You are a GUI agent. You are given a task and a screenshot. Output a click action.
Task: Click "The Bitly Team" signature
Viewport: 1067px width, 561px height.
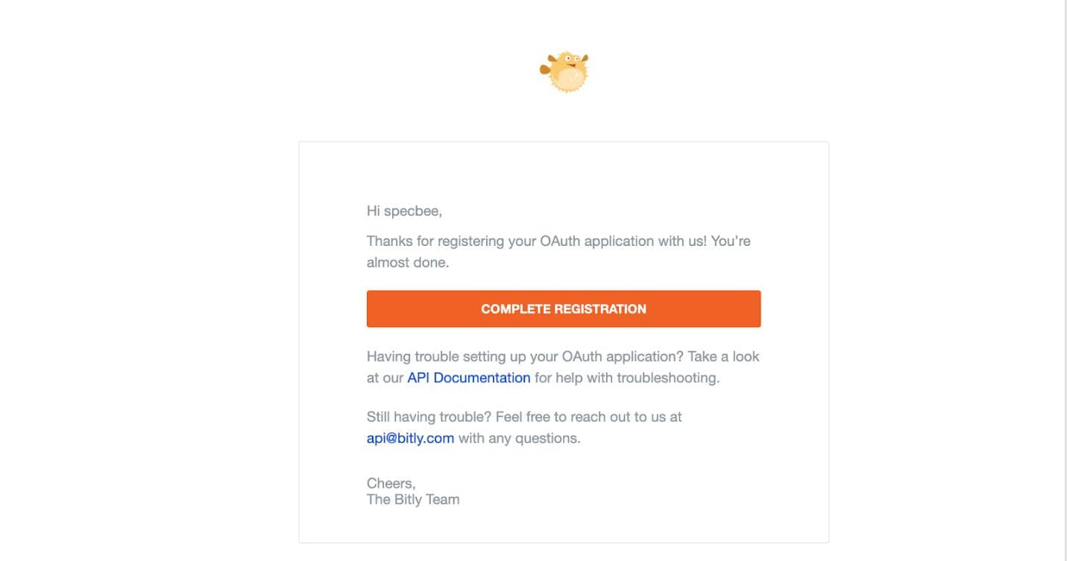tap(413, 499)
